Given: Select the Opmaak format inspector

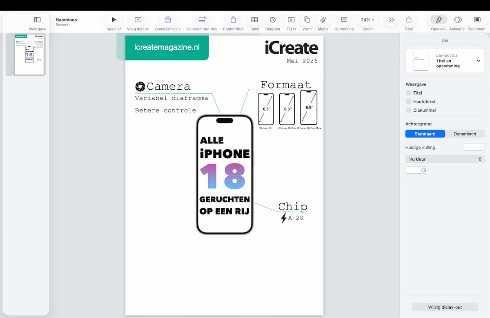Looking at the screenshot, I should click(439, 20).
